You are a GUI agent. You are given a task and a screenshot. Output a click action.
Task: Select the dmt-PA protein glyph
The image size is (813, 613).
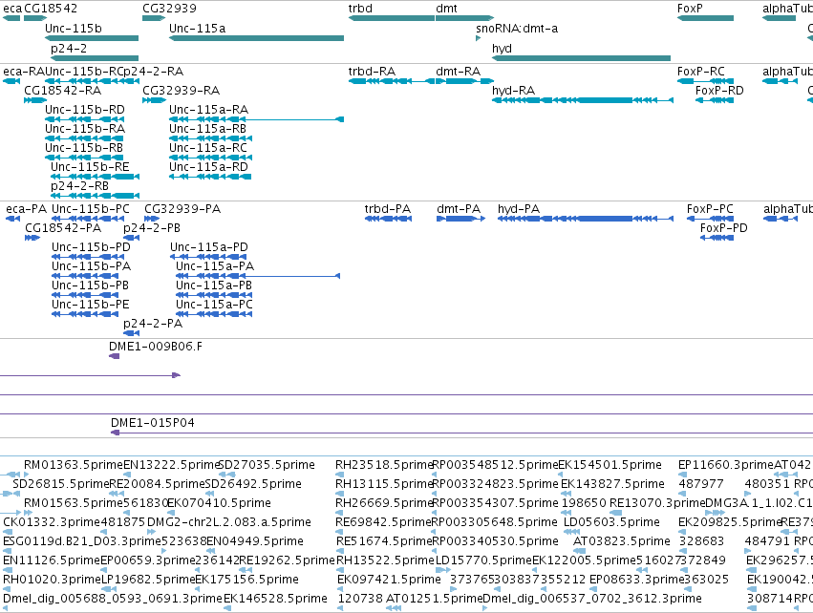click(460, 219)
